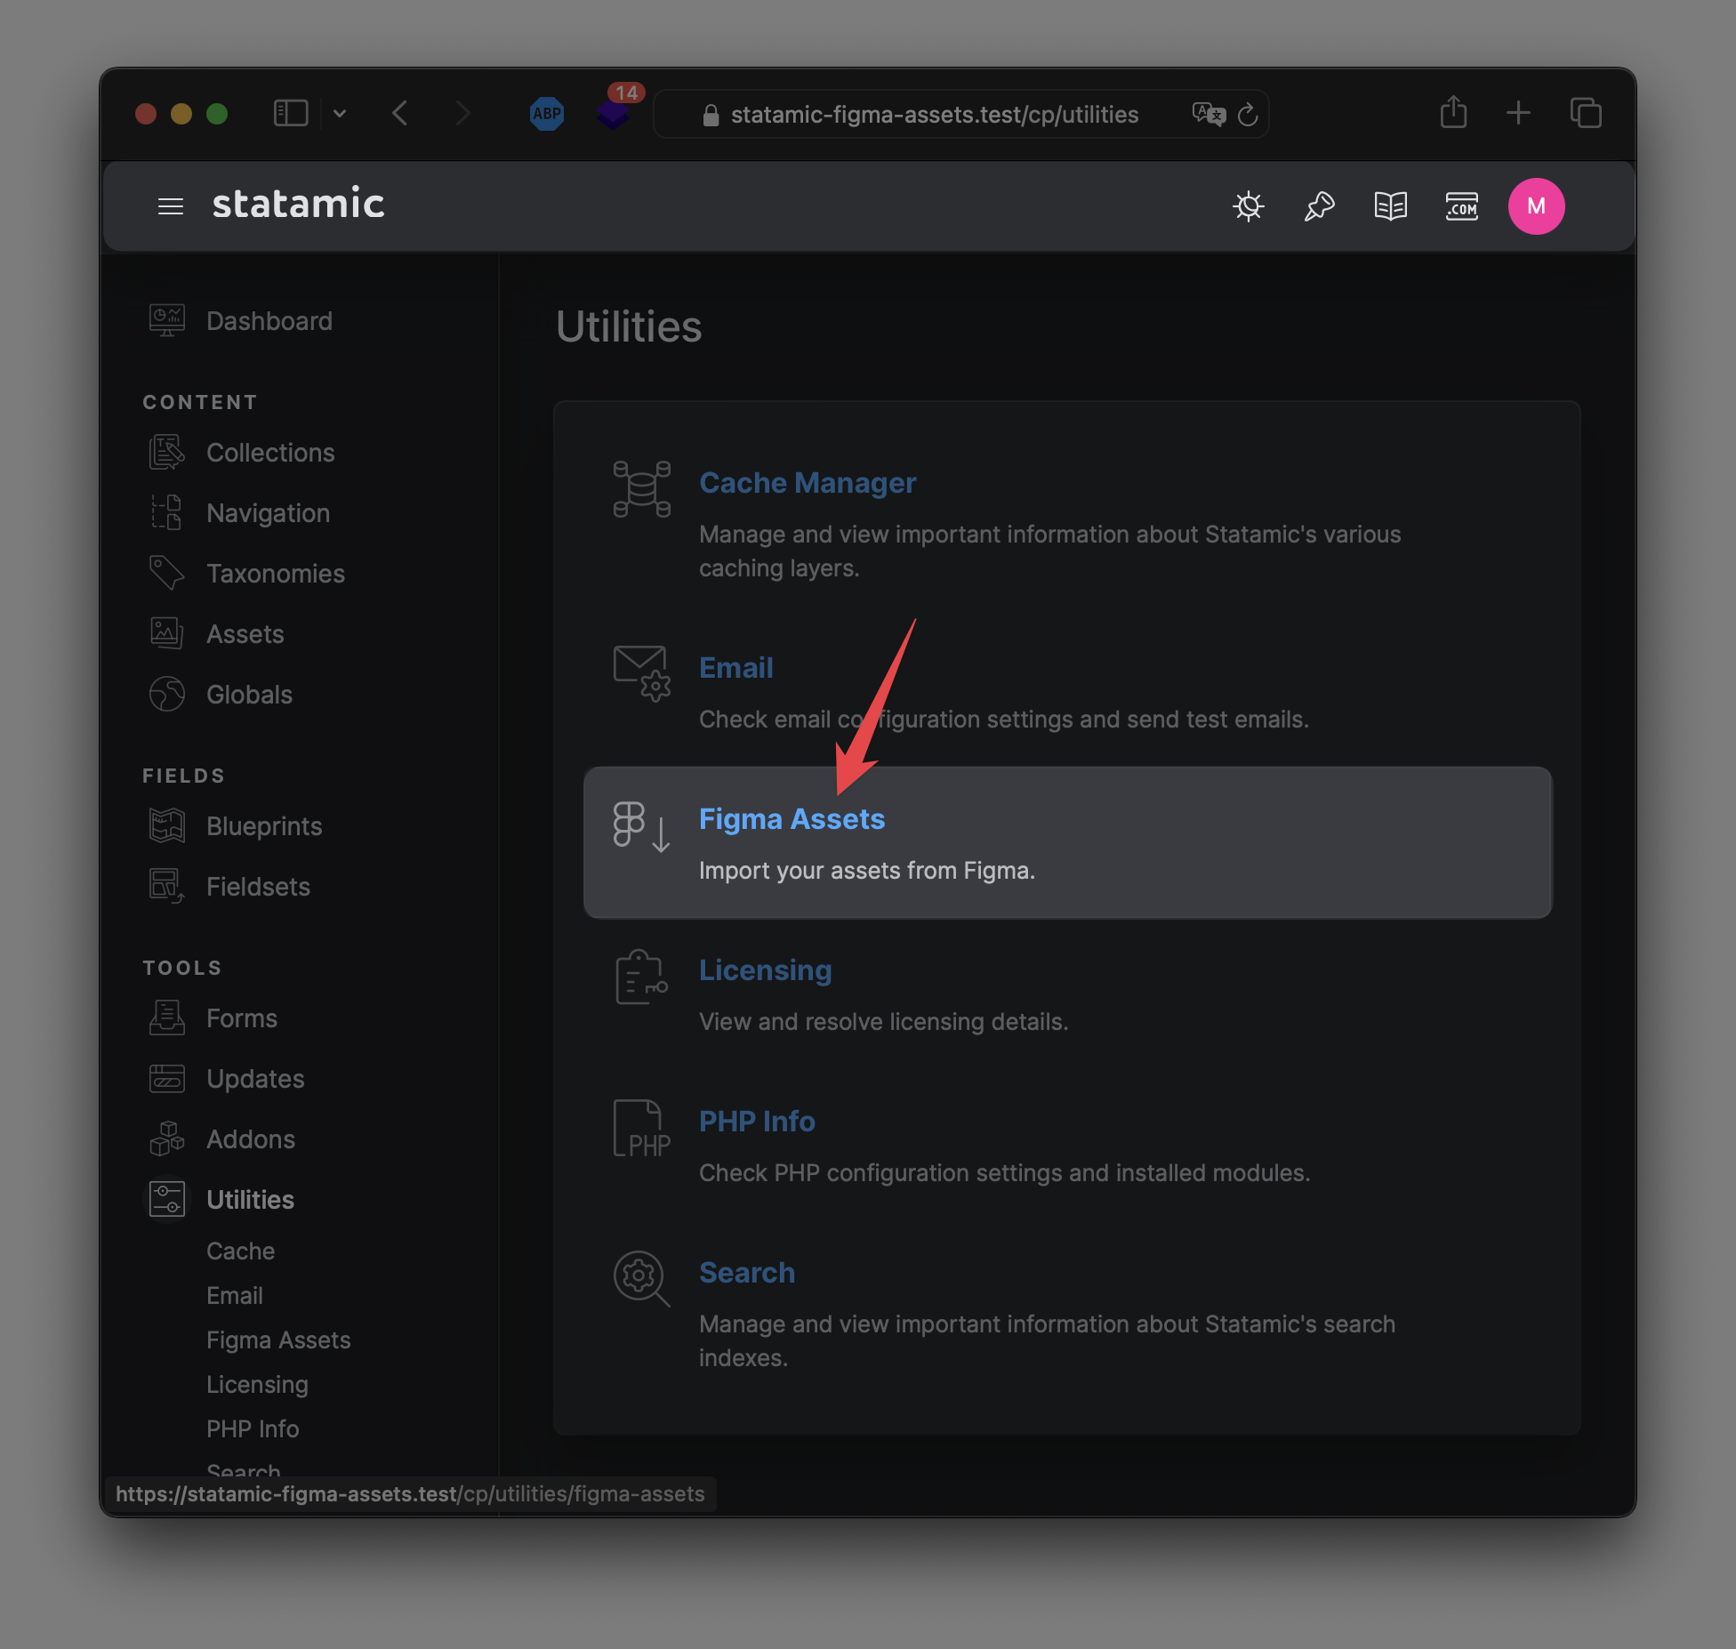The image size is (1736, 1649).
Task: Click the Email envelope gear icon
Action: pyautogui.click(x=641, y=674)
